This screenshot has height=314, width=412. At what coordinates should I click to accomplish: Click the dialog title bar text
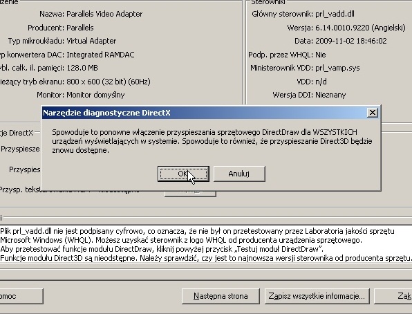coord(106,113)
